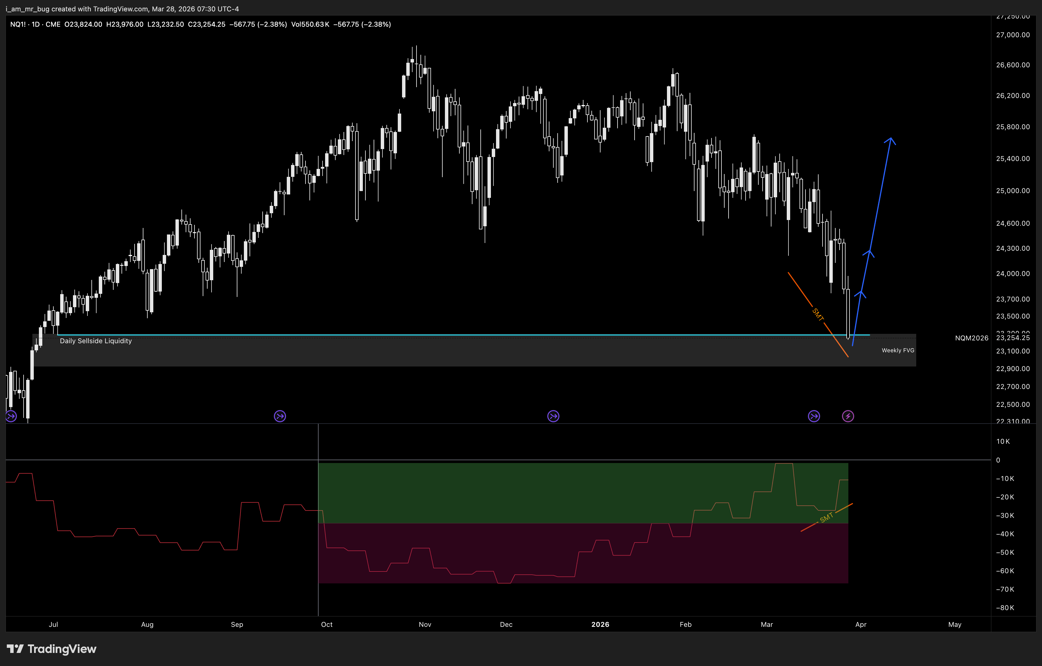Click the 23,254.25 current price label
This screenshot has height=666, width=1042.
pos(1012,338)
